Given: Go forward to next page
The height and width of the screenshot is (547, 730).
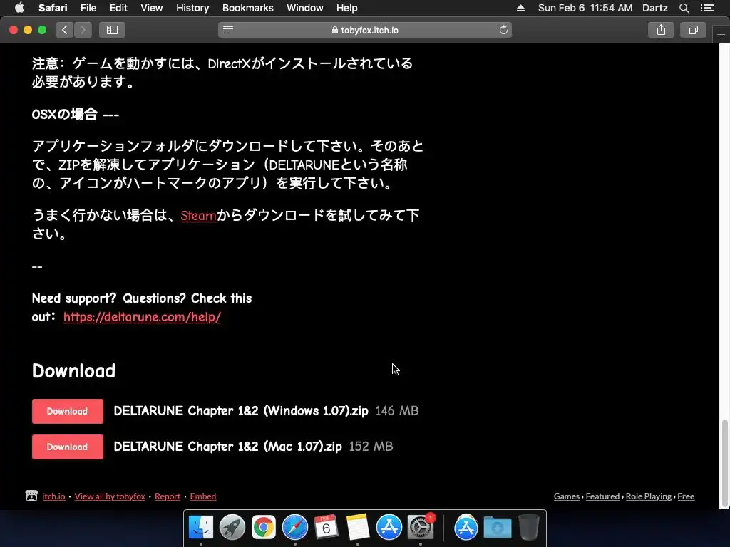Looking at the screenshot, I should (x=83, y=30).
